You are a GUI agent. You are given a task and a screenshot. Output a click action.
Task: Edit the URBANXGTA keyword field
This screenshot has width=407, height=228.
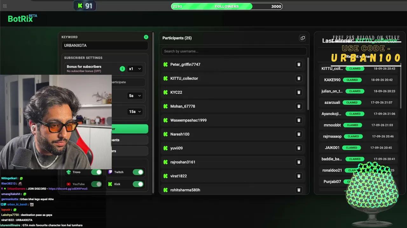coord(105,45)
